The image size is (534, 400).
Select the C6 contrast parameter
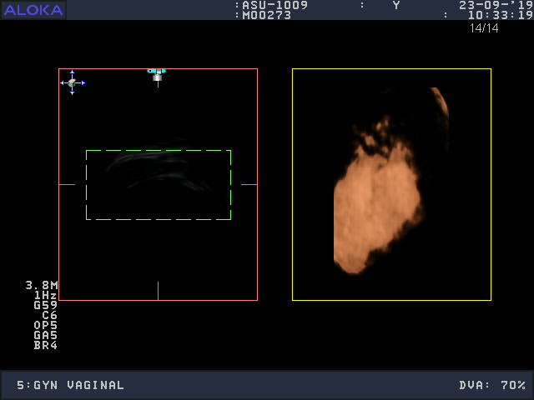click(x=48, y=315)
